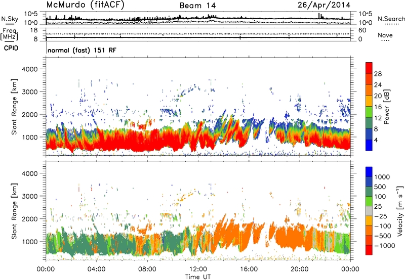Click the '1000' tick on velocity colorbar

click(382, 177)
